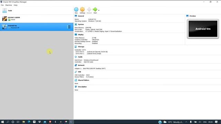Open the USB section header
Screen dimensions: 221x124
click(x=79, y=72)
